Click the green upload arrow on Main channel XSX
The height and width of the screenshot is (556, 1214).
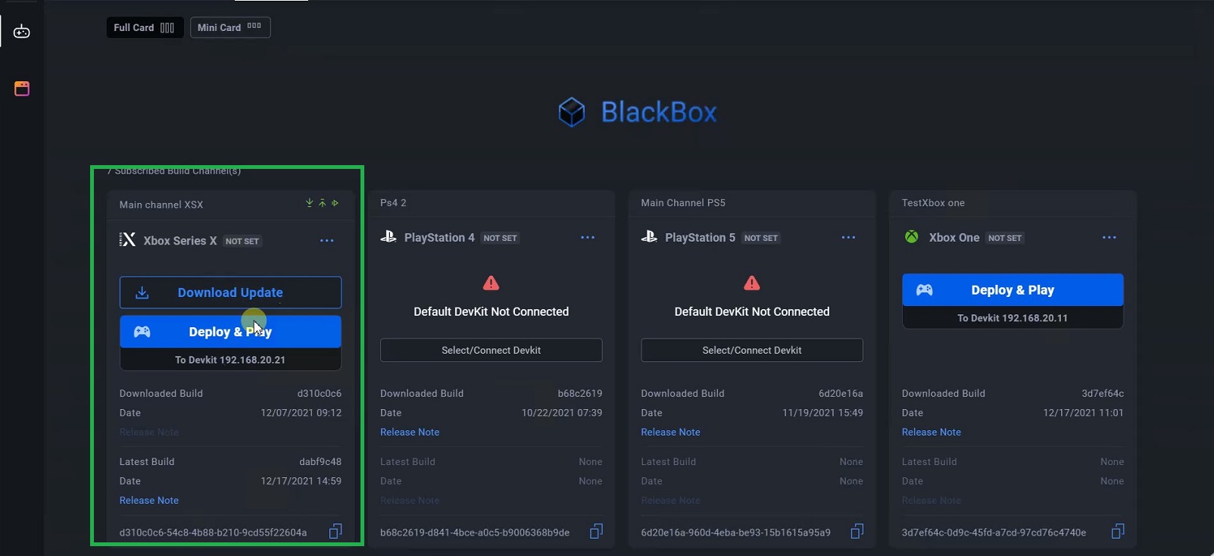(322, 203)
